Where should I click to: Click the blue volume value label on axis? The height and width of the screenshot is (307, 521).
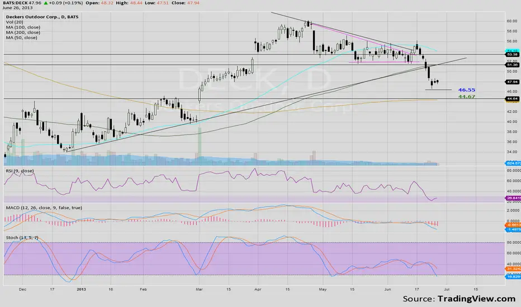click(513, 164)
